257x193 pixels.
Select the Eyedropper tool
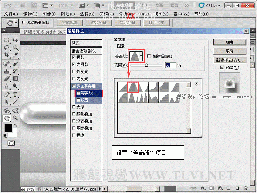click(15, 55)
